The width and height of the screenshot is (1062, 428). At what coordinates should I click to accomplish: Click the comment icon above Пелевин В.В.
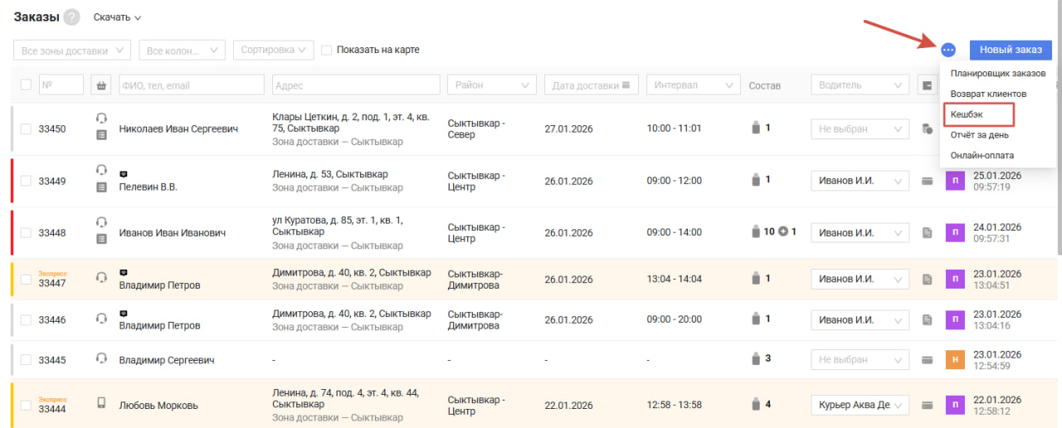pos(124,174)
